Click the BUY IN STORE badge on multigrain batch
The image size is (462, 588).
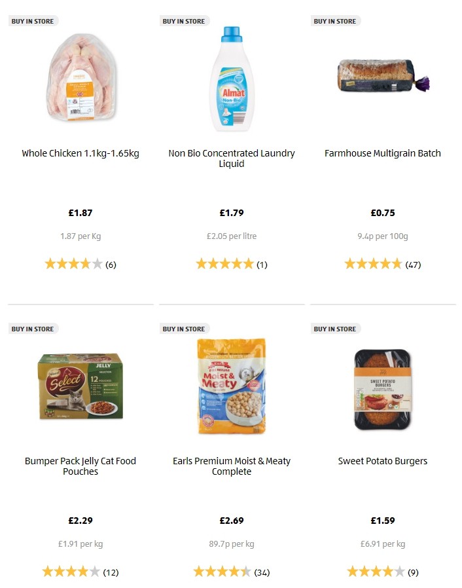[335, 20]
